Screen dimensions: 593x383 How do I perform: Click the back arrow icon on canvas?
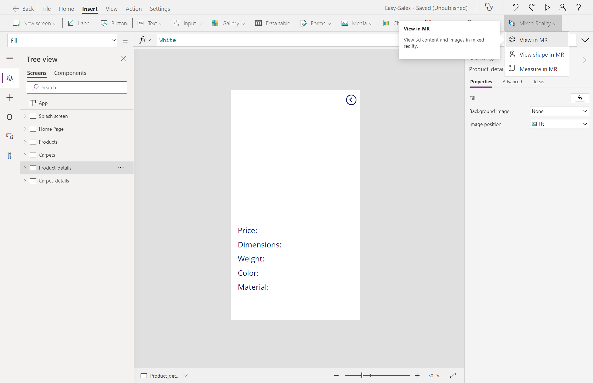click(351, 100)
